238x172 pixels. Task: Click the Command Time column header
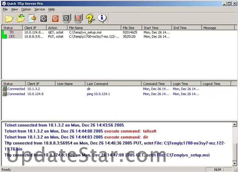pos(156,84)
